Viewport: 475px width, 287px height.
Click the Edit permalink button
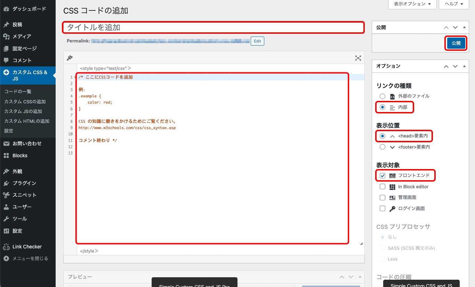(257, 41)
